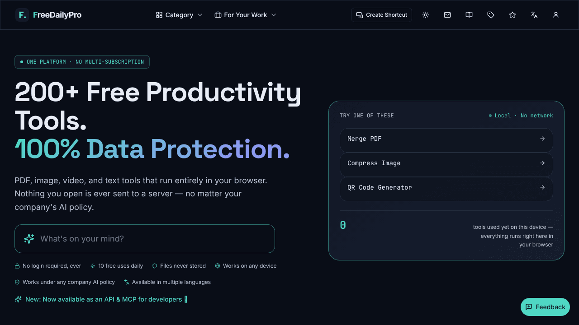Click the globe icon by Works on any device
579x325 pixels.
pos(218,266)
